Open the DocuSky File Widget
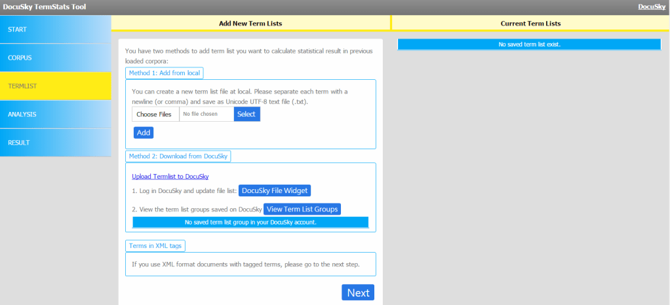 274,190
